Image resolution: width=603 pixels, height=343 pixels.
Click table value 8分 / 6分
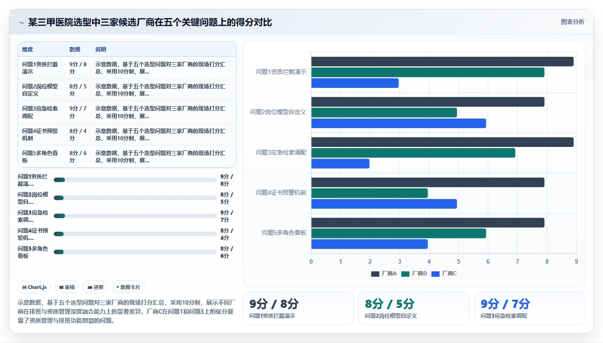(x=78, y=157)
